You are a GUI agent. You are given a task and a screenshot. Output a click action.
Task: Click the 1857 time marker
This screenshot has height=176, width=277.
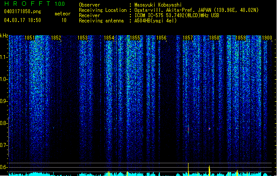click(x=188, y=38)
